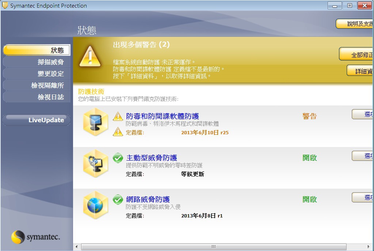
Task: Click the horizontal scrollbar left arrow
Action: (x=77, y=247)
